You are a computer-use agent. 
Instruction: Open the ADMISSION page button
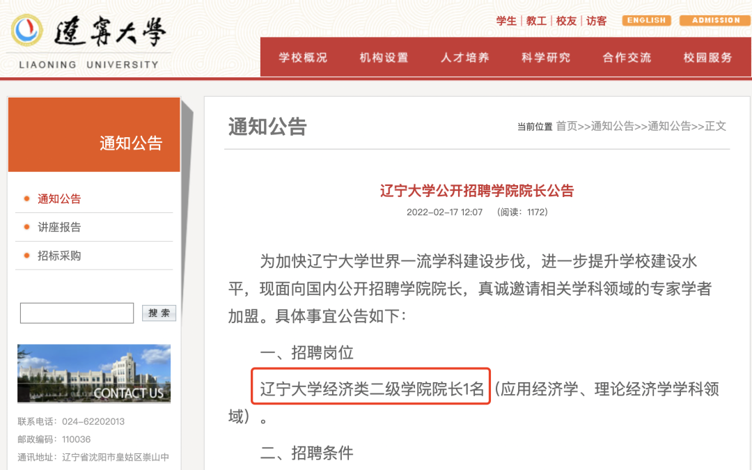[716, 20]
